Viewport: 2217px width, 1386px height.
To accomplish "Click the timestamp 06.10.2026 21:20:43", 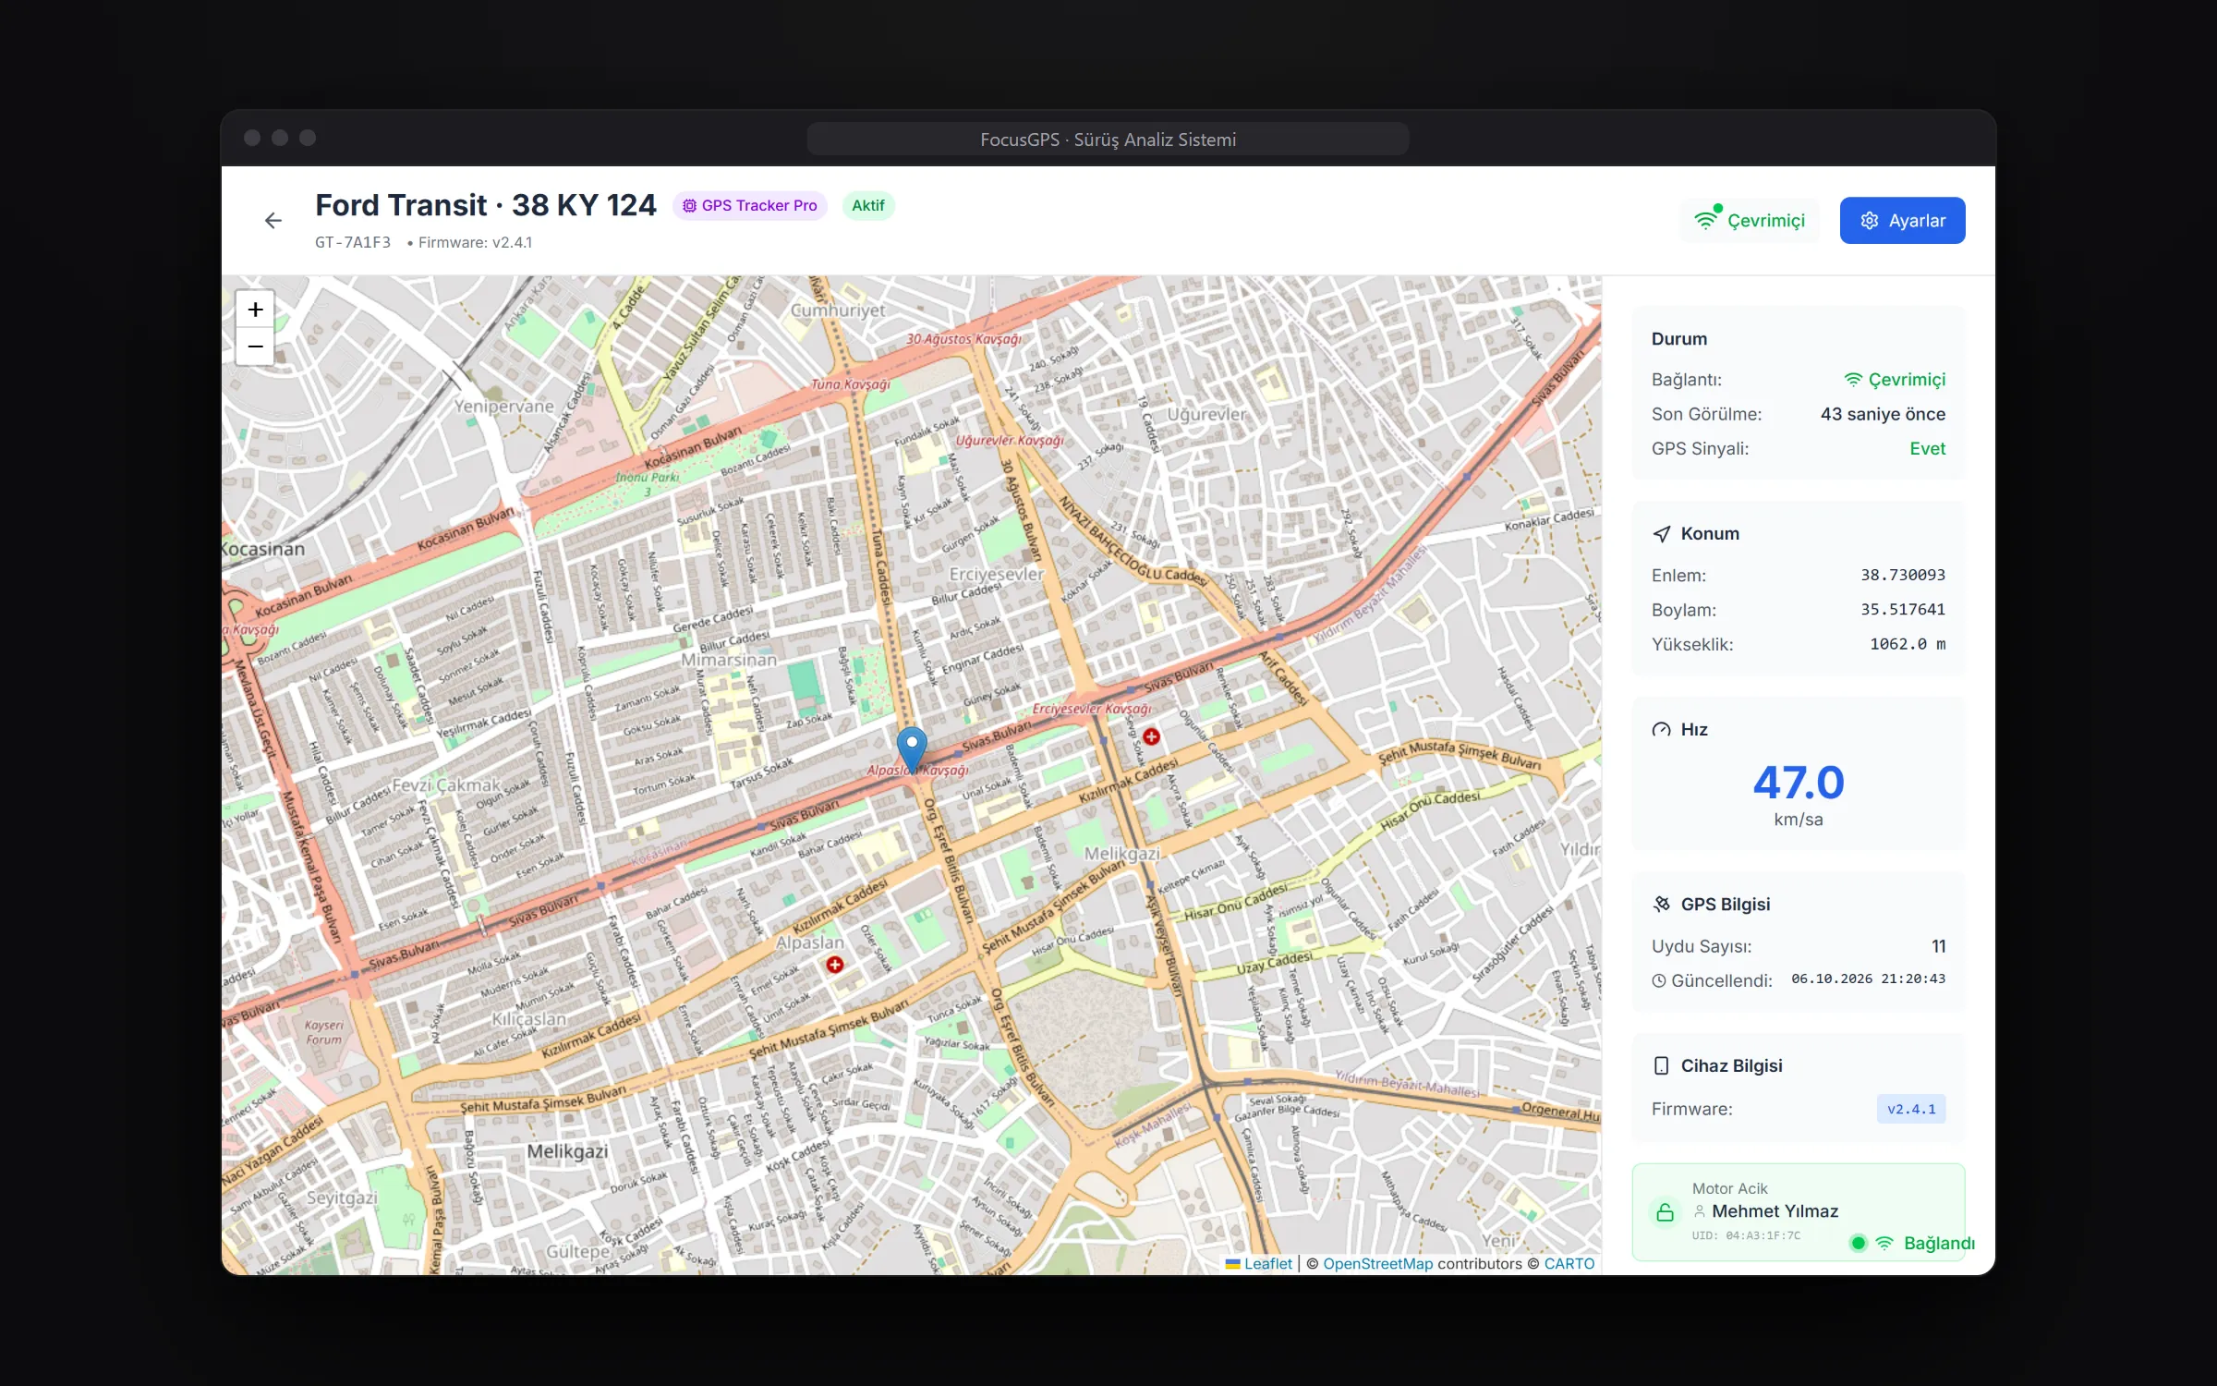I will click(1868, 979).
